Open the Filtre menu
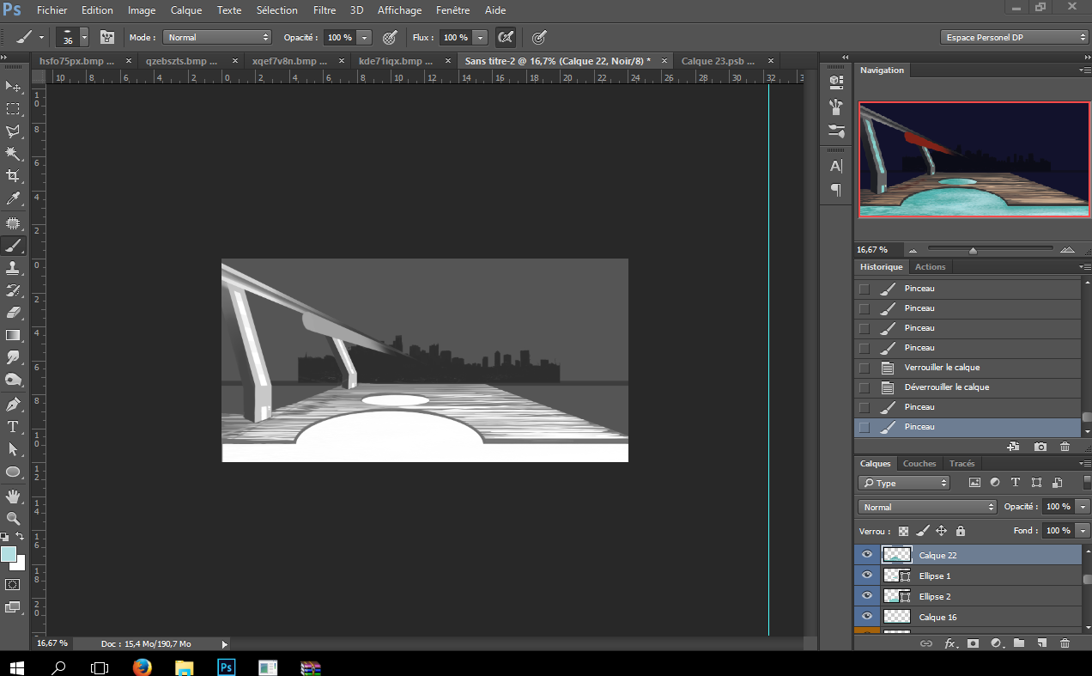The width and height of the screenshot is (1092, 676). pos(324,10)
